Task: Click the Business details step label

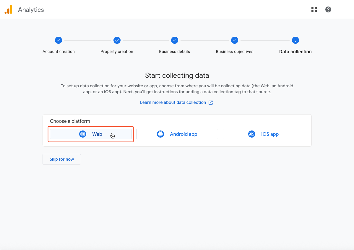Action: click(x=175, y=51)
